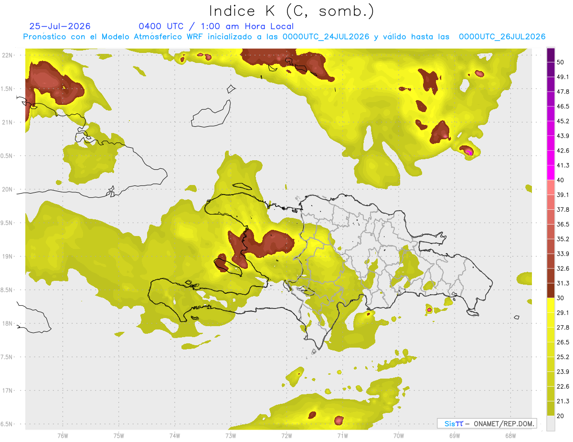The image size is (573, 442).
Task: Click the gray swatch below value 20
Action: [x=551, y=423]
